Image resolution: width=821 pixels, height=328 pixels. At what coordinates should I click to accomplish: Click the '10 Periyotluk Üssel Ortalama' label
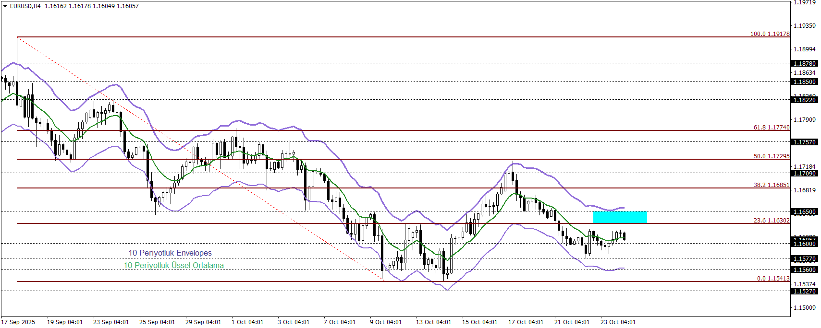pos(173,266)
